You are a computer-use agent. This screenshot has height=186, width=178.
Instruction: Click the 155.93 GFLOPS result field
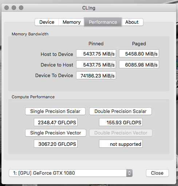[121, 122]
